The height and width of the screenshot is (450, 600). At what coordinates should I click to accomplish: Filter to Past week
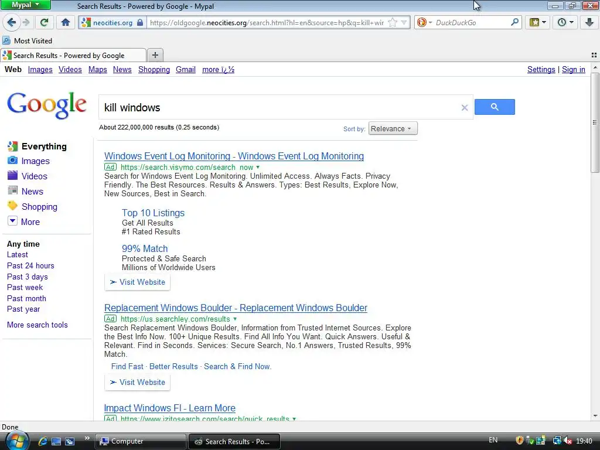(x=25, y=287)
